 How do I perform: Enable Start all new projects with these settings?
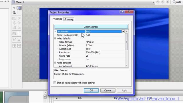pos(55,83)
